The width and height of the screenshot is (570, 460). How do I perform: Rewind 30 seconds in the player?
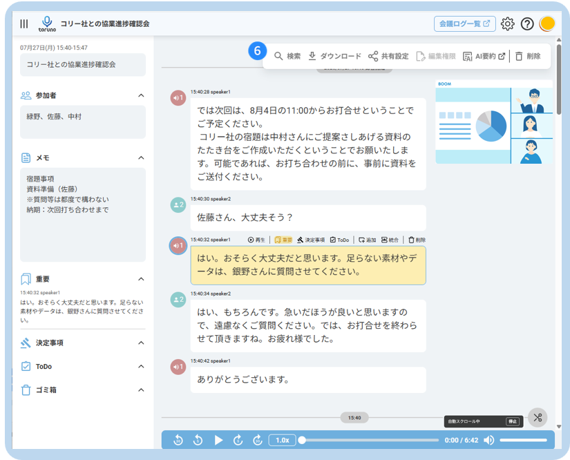178,440
